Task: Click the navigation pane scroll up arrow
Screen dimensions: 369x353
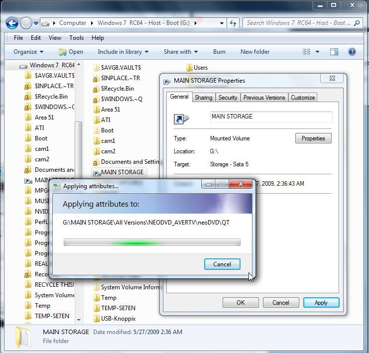Action: [x=79, y=64]
